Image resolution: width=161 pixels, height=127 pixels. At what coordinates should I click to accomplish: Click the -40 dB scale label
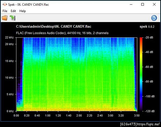coord(149,52)
